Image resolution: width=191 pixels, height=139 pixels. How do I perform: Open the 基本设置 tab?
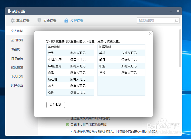(x=20, y=21)
